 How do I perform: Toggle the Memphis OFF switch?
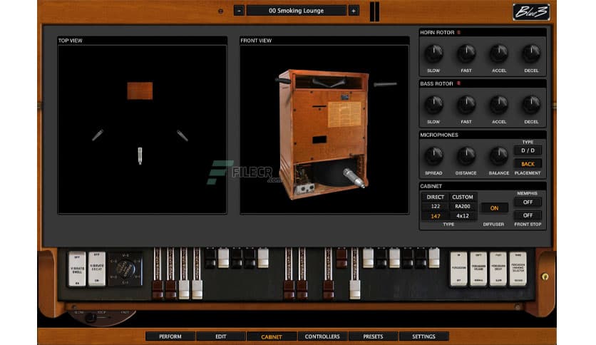point(528,202)
